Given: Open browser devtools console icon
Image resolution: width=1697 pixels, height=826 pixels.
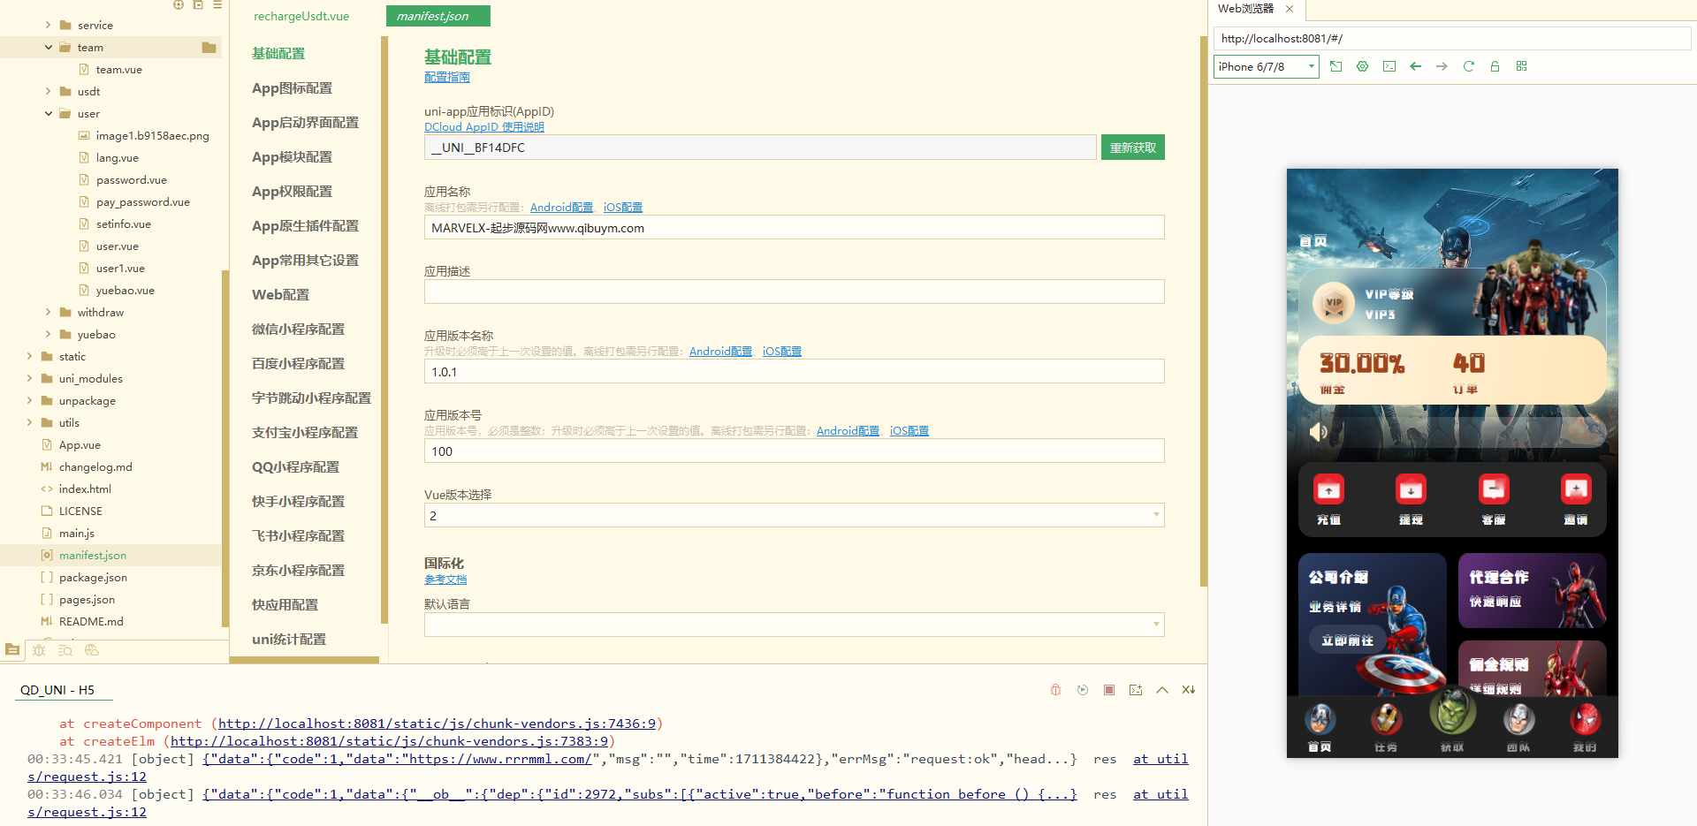Looking at the screenshot, I should pos(1389,66).
